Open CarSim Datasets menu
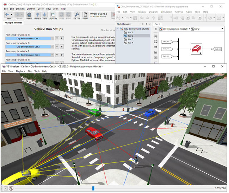This screenshot has height=193, width=229. point(20,9)
